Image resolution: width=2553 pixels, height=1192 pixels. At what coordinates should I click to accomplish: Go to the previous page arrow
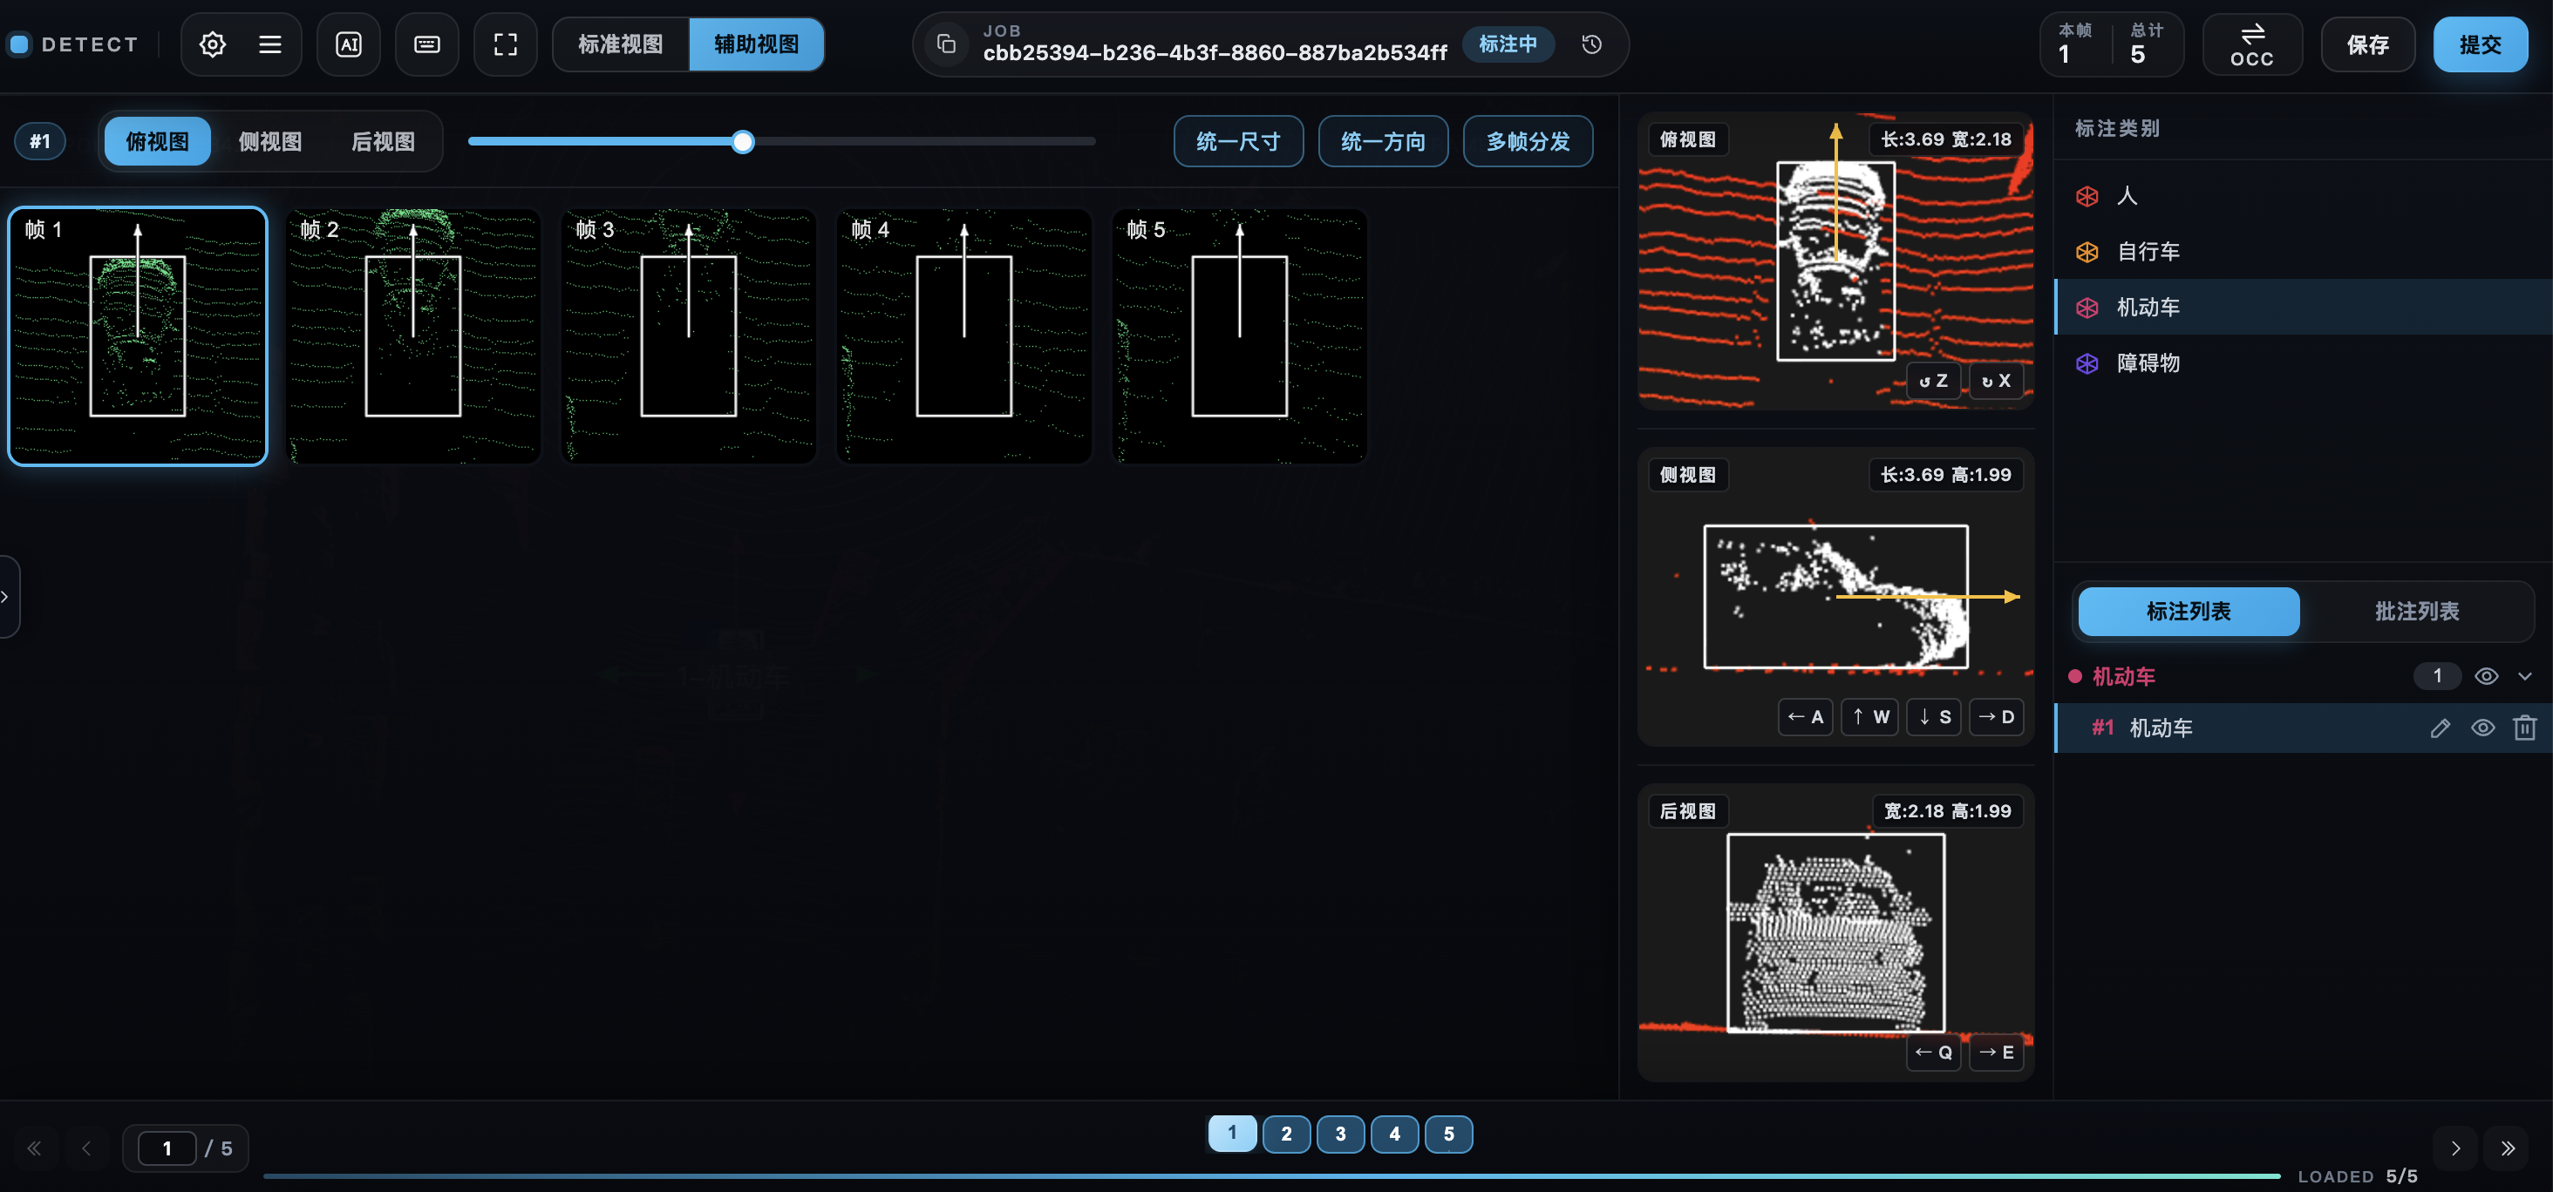(x=86, y=1148)
